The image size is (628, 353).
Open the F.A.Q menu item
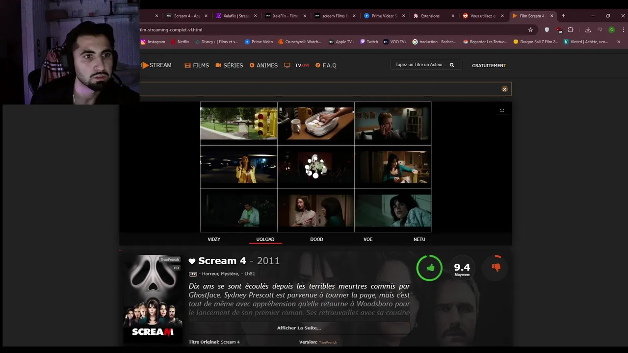tap(326, 65)
